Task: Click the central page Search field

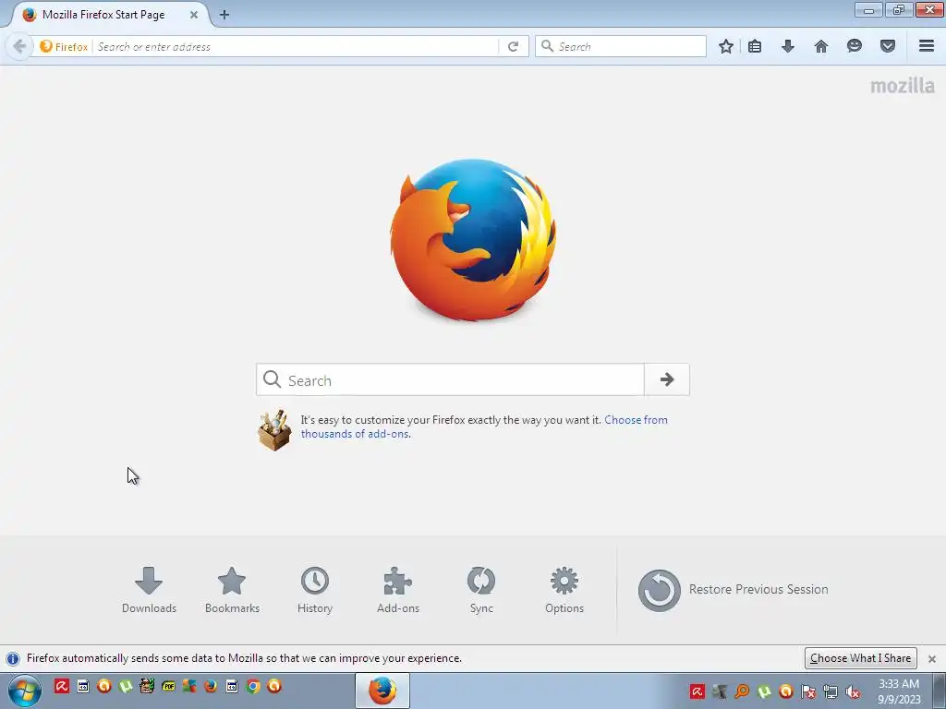Action: point(450,379)
